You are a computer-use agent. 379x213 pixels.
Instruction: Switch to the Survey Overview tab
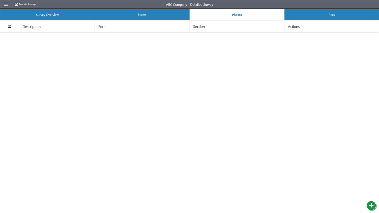coord(47,14)
